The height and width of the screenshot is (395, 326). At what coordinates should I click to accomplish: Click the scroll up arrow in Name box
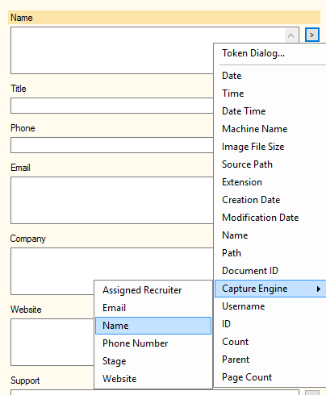click(x=290, y=35)
